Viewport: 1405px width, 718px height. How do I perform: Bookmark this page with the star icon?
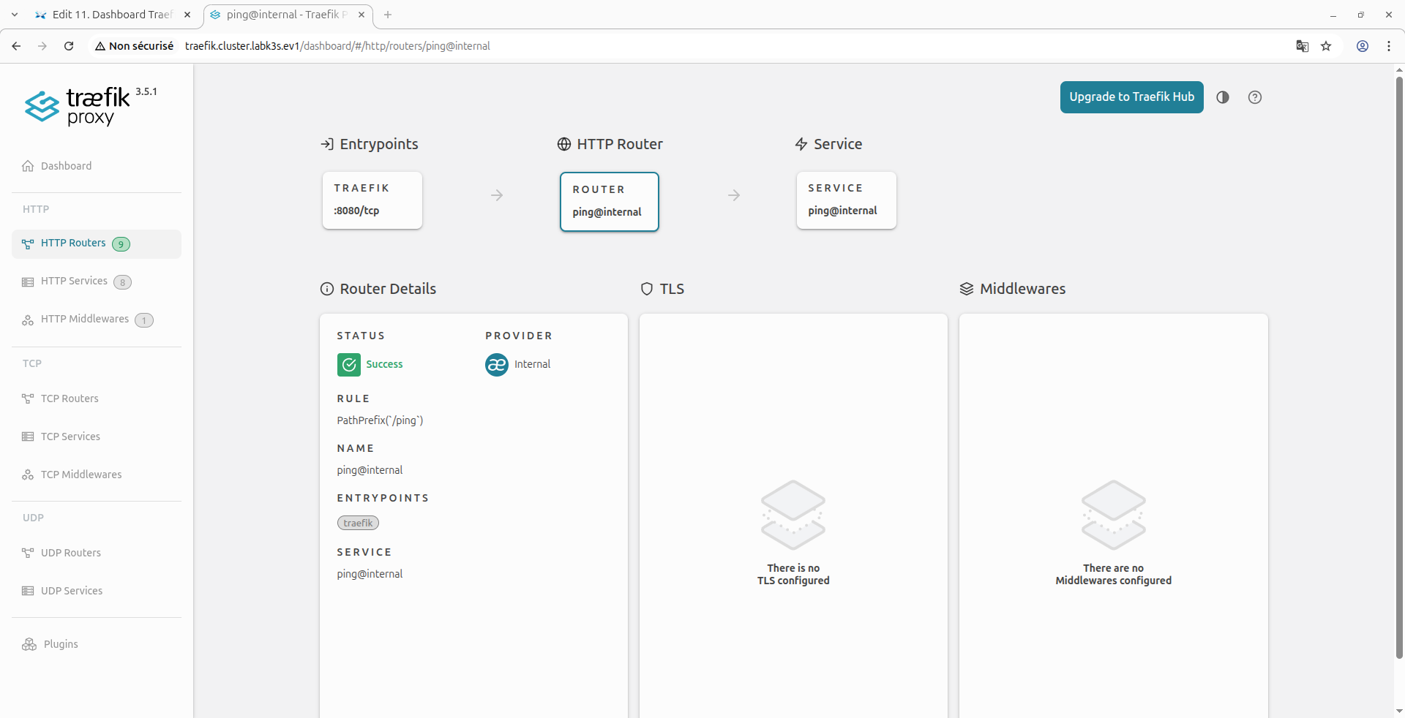1326,46
